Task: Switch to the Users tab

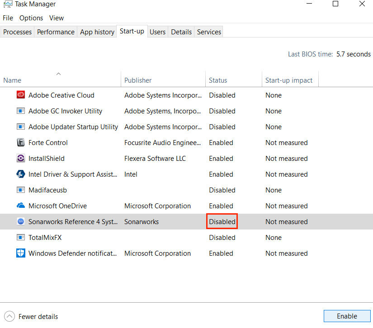Action: tap(157, 32)
